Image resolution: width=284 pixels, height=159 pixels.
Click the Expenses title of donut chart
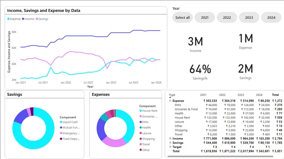(101, 95)
